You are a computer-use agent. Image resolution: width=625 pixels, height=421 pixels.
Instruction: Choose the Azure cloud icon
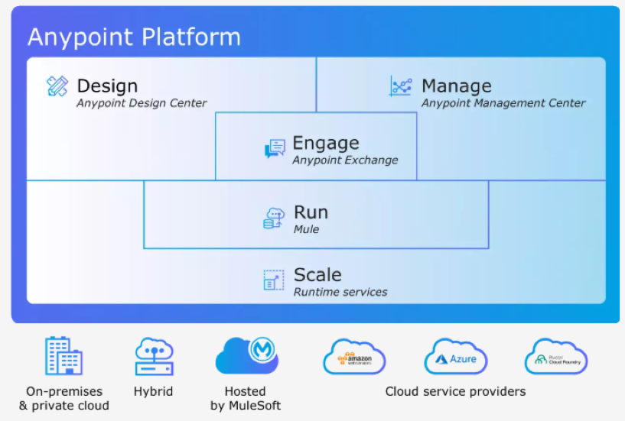[x=456, y=357]
